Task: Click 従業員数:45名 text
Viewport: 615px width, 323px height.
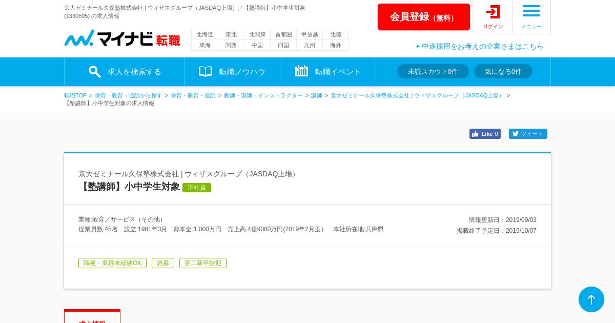Action: [98, 229]
